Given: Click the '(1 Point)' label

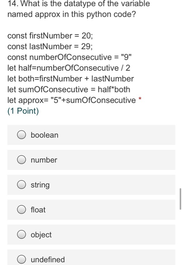Looking at the screenshot, I should pos(23,111).
